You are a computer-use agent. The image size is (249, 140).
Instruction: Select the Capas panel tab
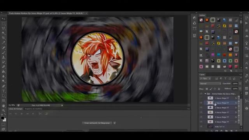(x=202, y=74)
